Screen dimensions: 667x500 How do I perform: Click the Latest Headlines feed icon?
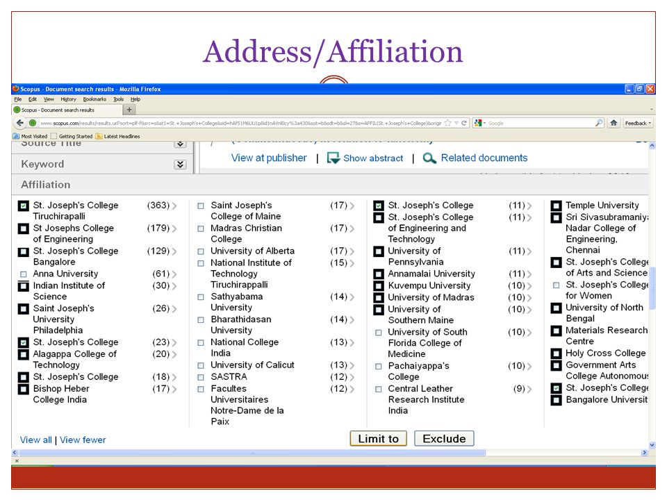click(99, 137)
